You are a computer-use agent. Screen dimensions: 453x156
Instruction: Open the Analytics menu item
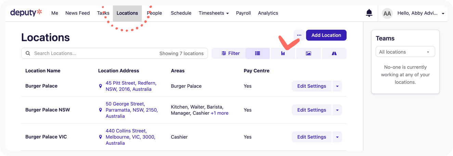(x=268, y=13)
